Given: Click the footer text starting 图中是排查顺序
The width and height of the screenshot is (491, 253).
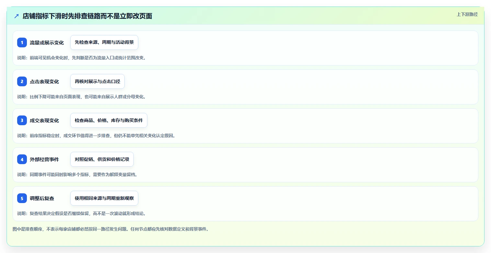Looking at the screenshot, I should pyautogui.click(x=110, y=229).
